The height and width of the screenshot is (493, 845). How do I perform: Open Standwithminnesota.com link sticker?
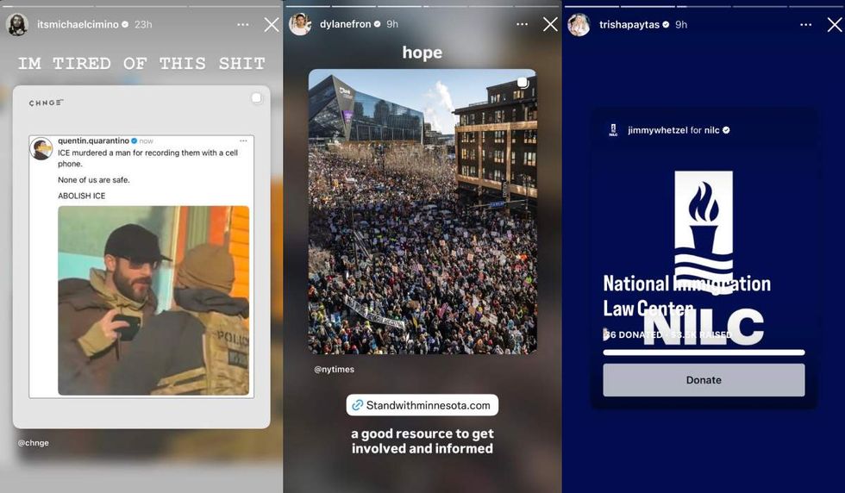click(x=422, y=405)
